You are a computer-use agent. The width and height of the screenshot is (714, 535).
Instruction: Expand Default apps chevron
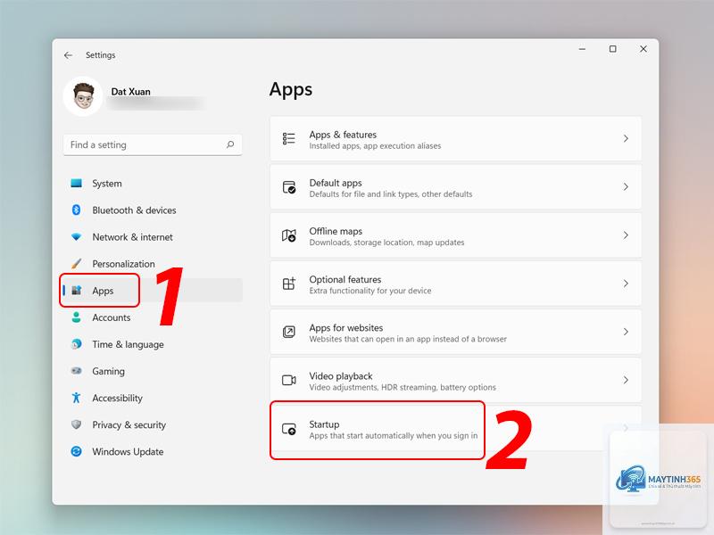pyautogui.click(x=626, y=187)
